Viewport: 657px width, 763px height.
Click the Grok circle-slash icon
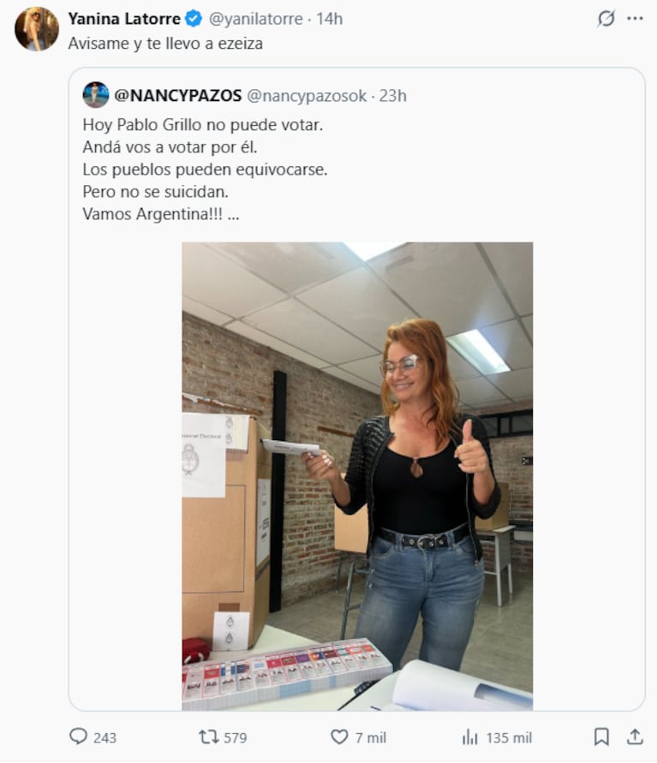606,19
